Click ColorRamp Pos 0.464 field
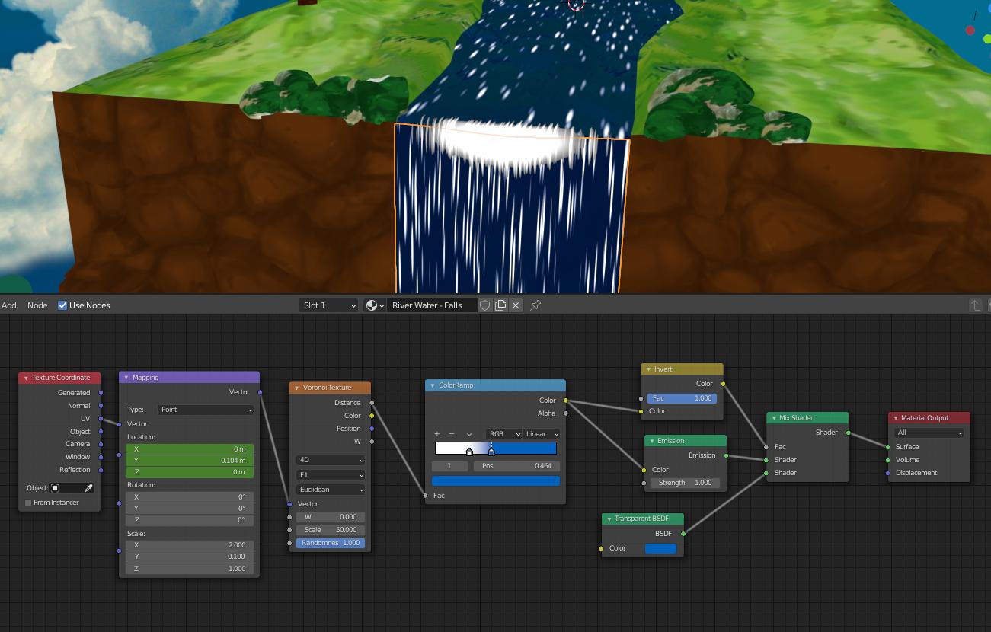 pos(516,466)
